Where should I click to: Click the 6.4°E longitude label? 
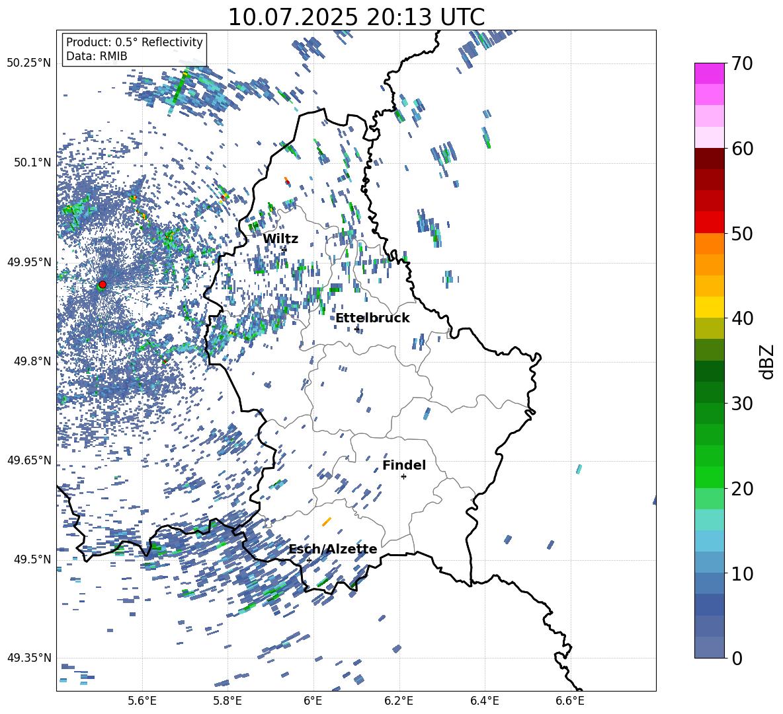[x=484, y=701]
